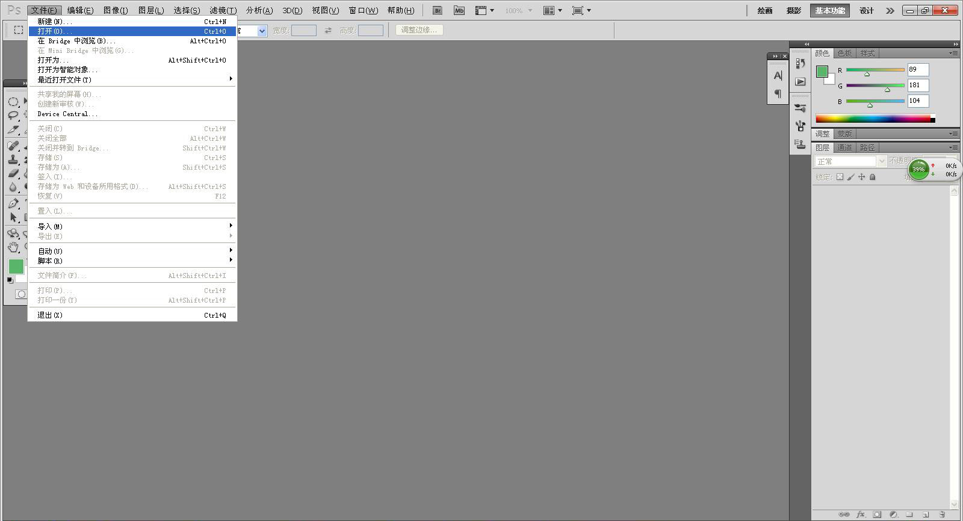Viewport: 963px width, 521px height.
Task: Click 退出(X) in the File menu
Action: point(132,315)
